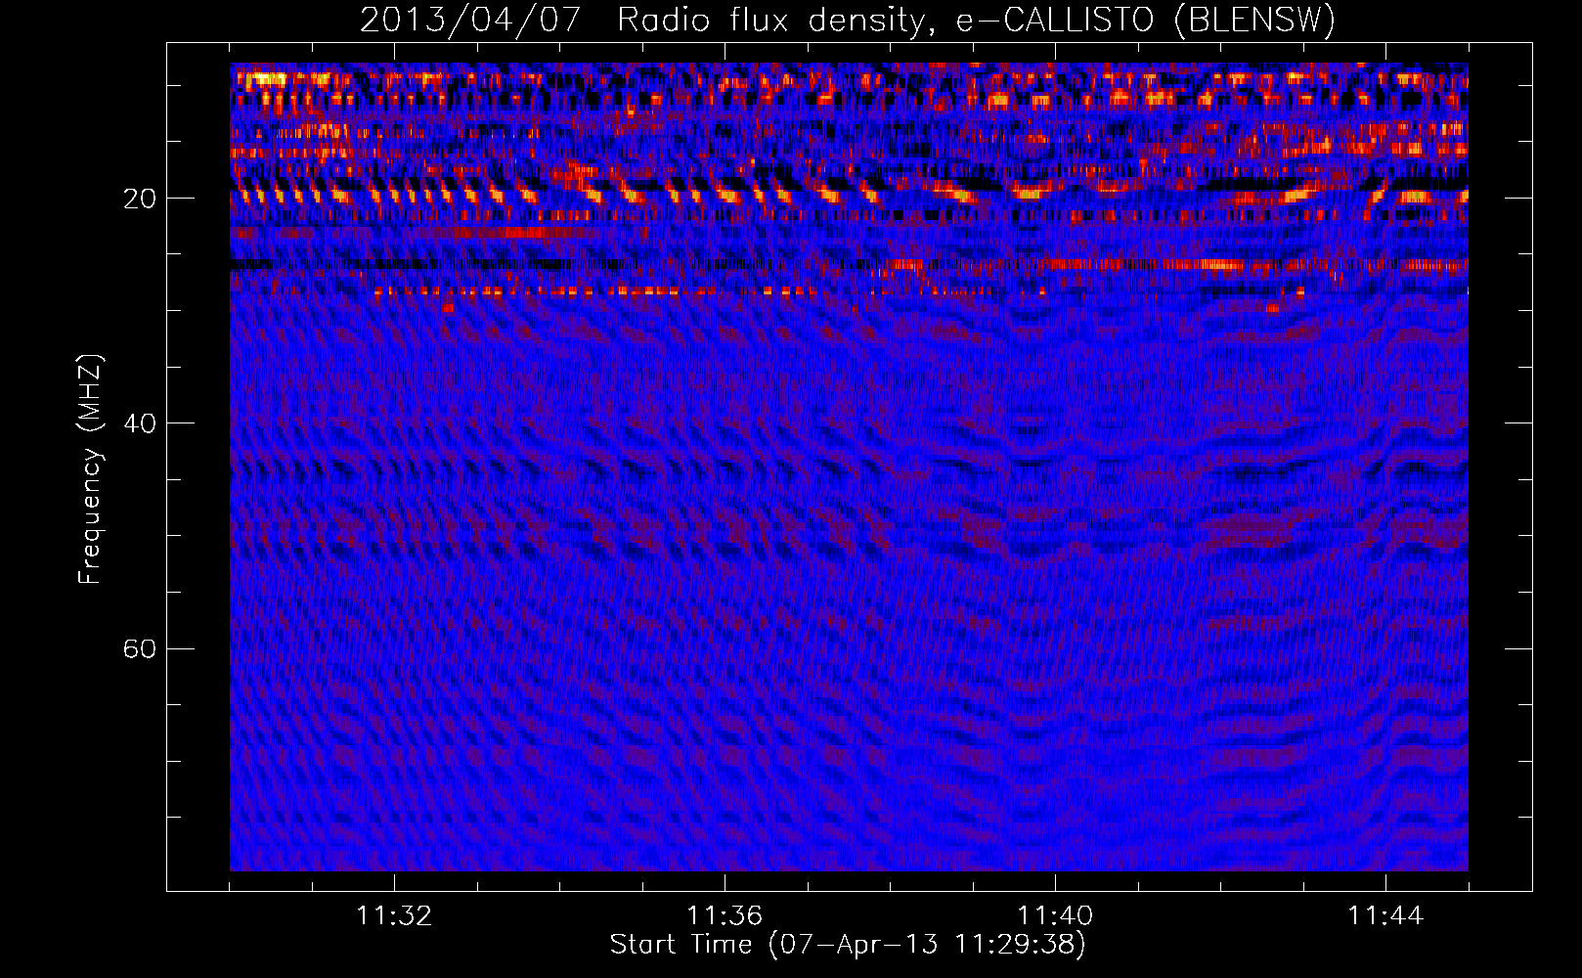Click the 11:44 time axis label

[x=1385, y=916]
